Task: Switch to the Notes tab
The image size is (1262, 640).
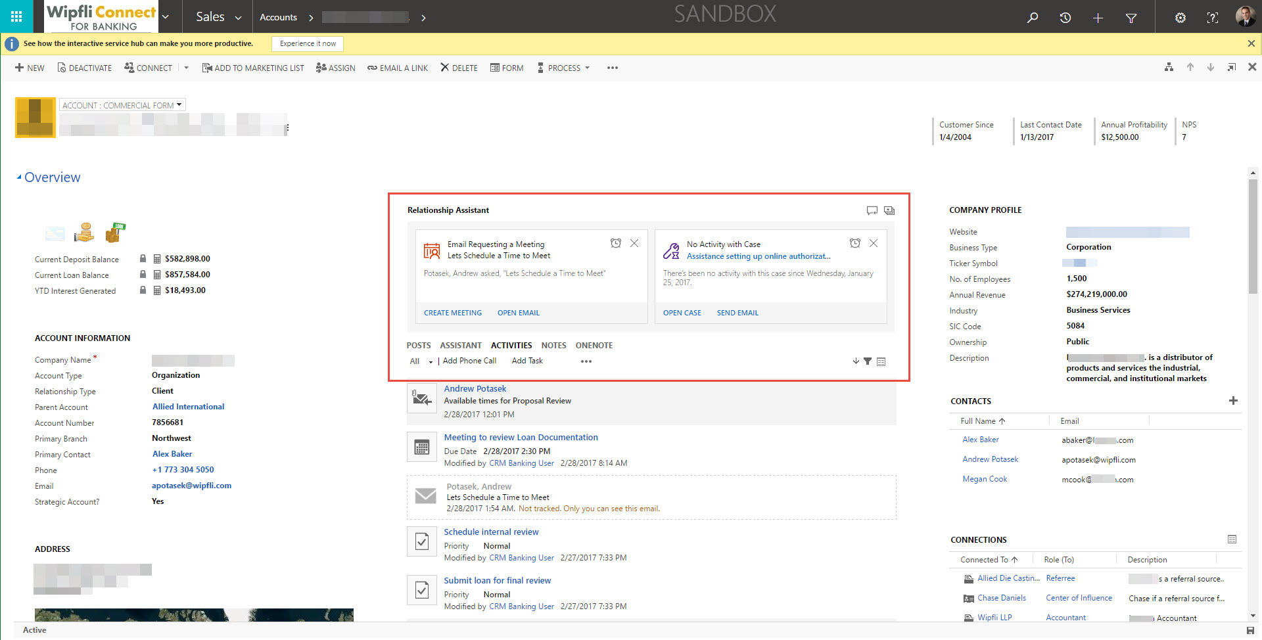Action: (x=553, y=346)
